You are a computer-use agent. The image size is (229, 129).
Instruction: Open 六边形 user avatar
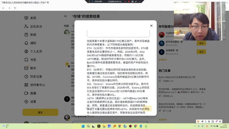(x=161, y=35)
